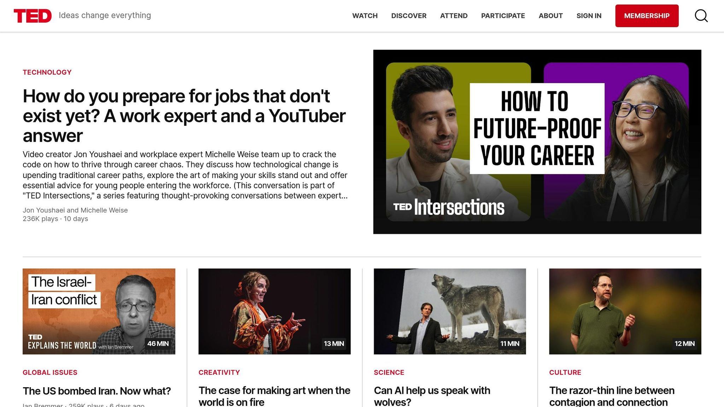Click speakers Jon Youshaei and Michelle Weise
This screenshot has width=724, height=407.
coord(75,210)
